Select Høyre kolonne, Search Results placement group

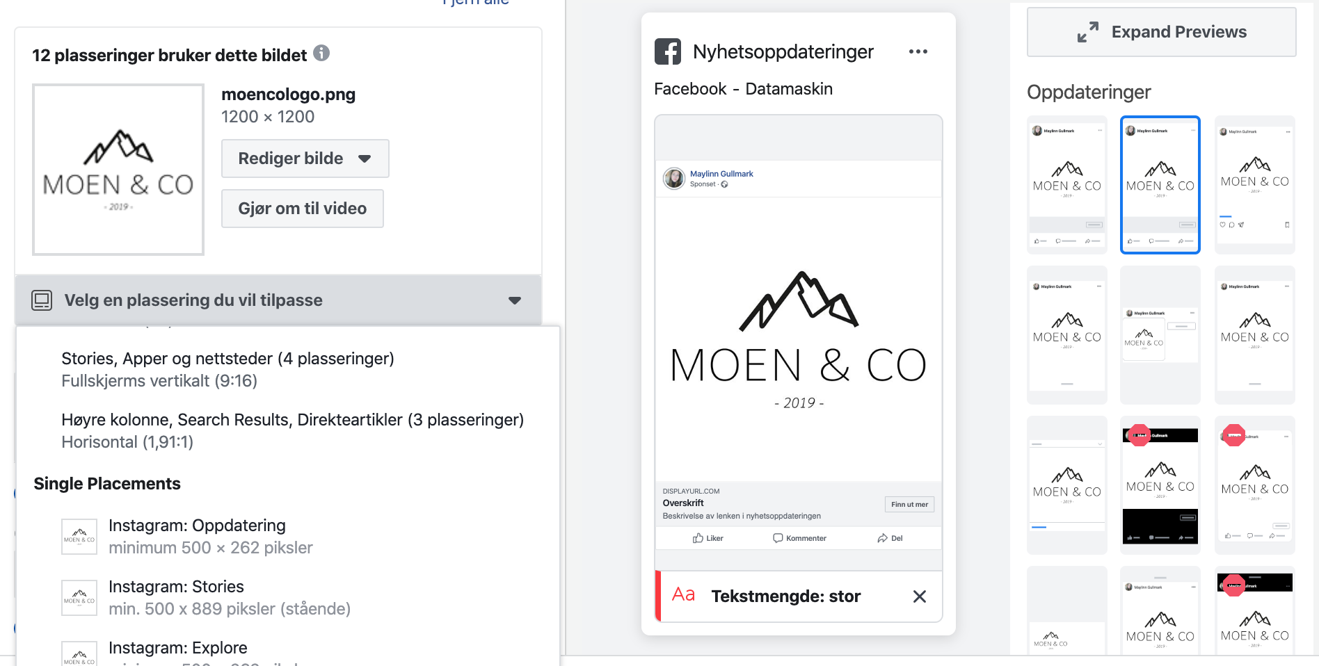[x=292, y=430]
